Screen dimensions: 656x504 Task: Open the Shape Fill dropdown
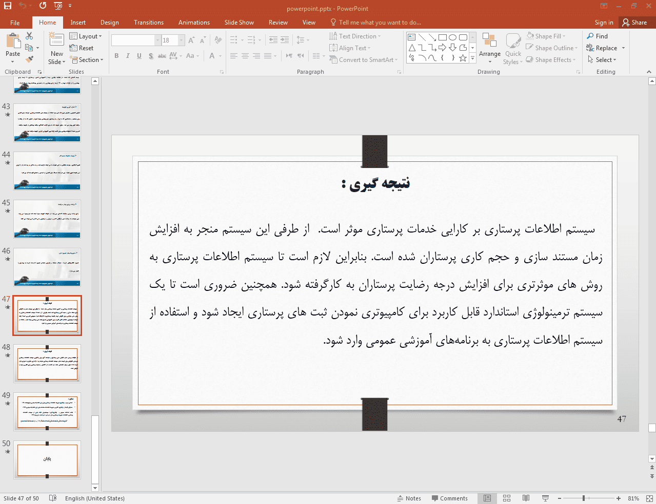pos(546,36)
